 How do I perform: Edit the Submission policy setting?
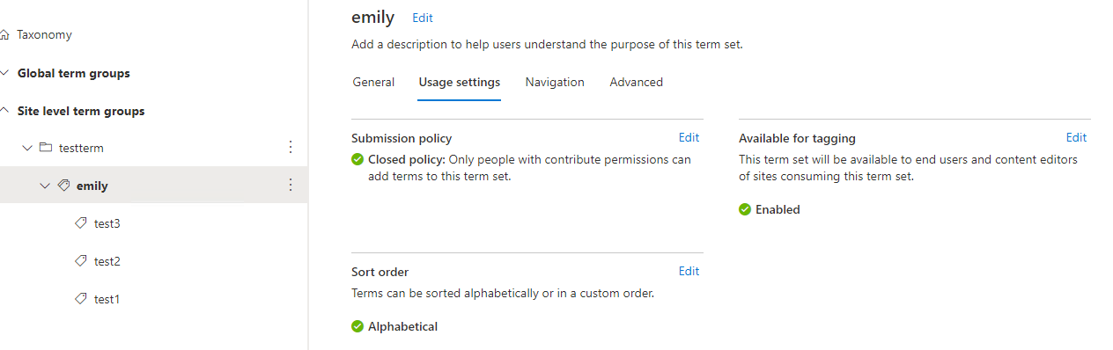(689, 137)
